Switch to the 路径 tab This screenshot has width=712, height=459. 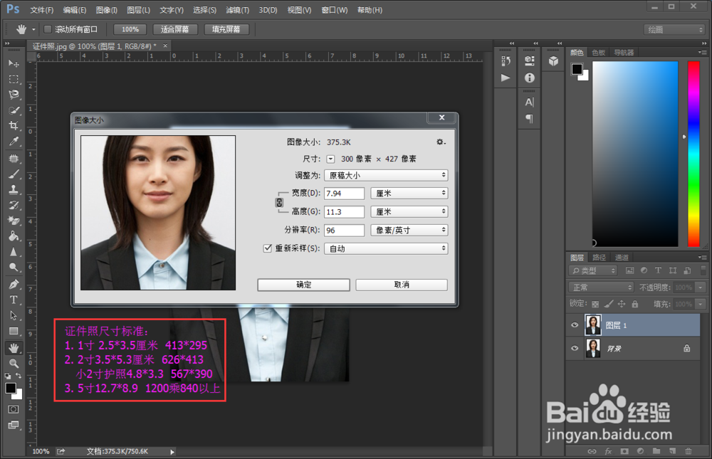(599, 258)
